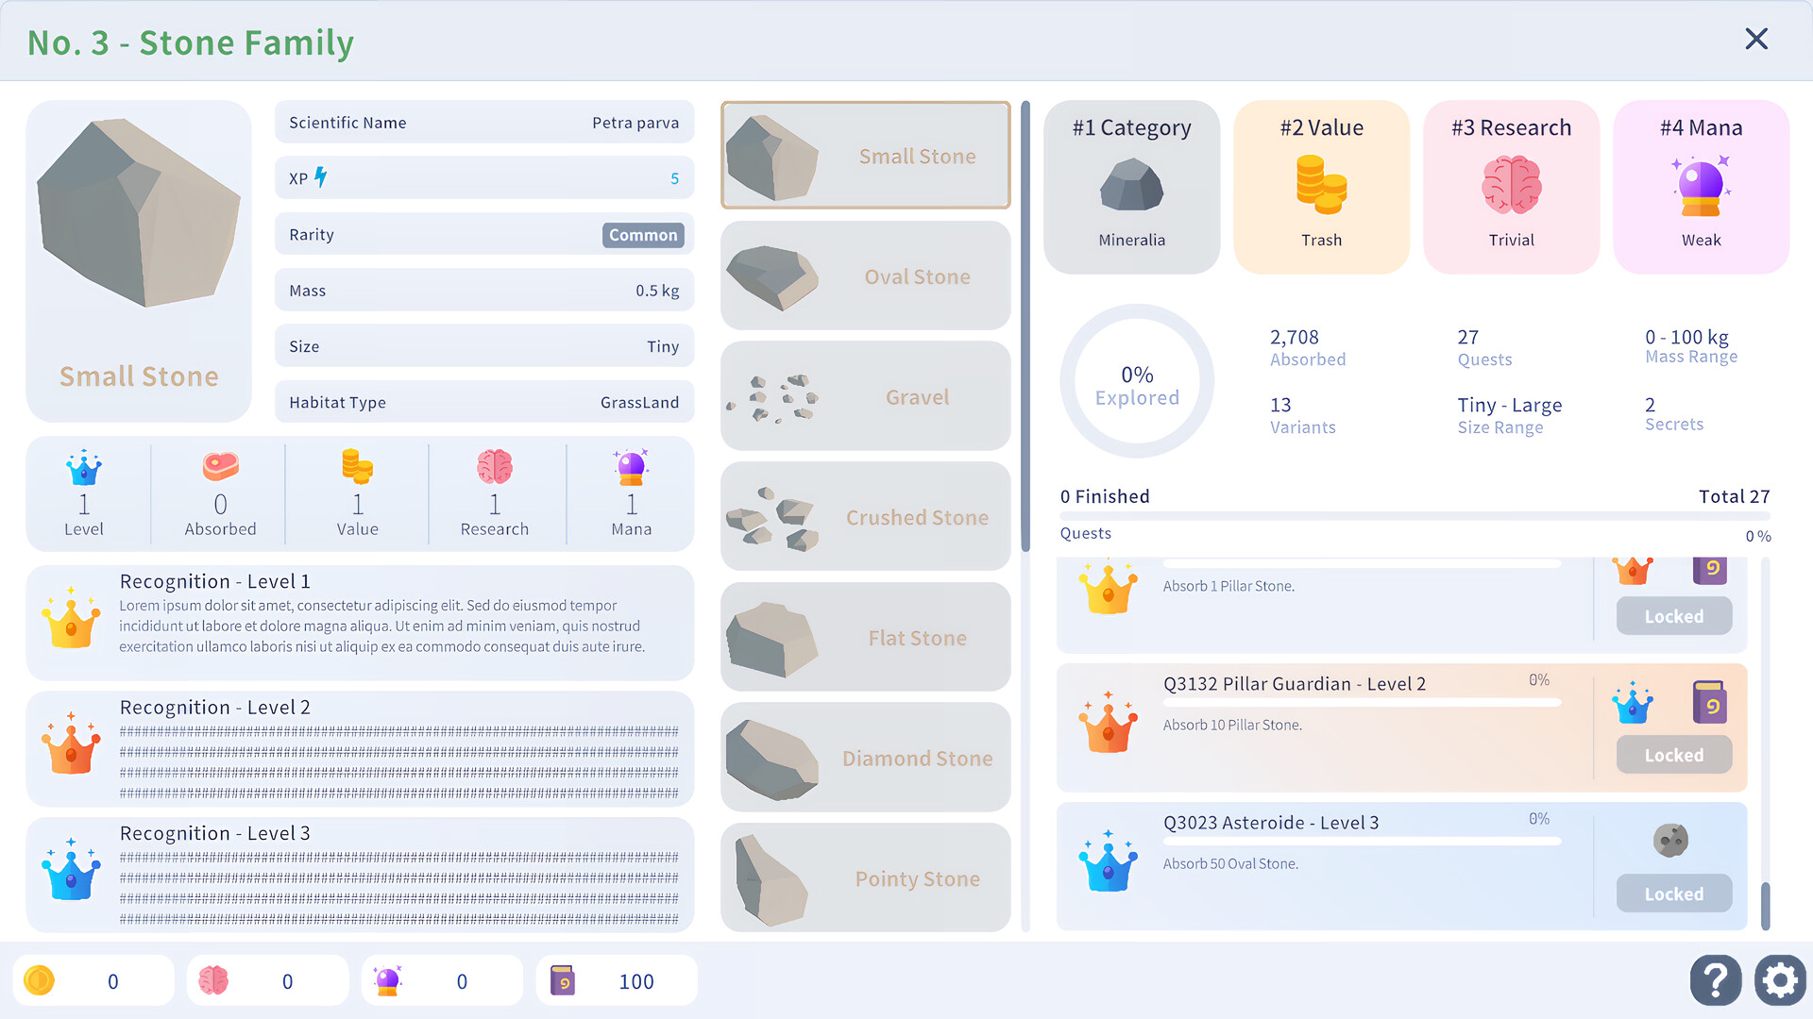Click the meat Absorbed stat icon
Image resolution: width=1813 pixels, height=1019 pixels.
pos(220,466)
